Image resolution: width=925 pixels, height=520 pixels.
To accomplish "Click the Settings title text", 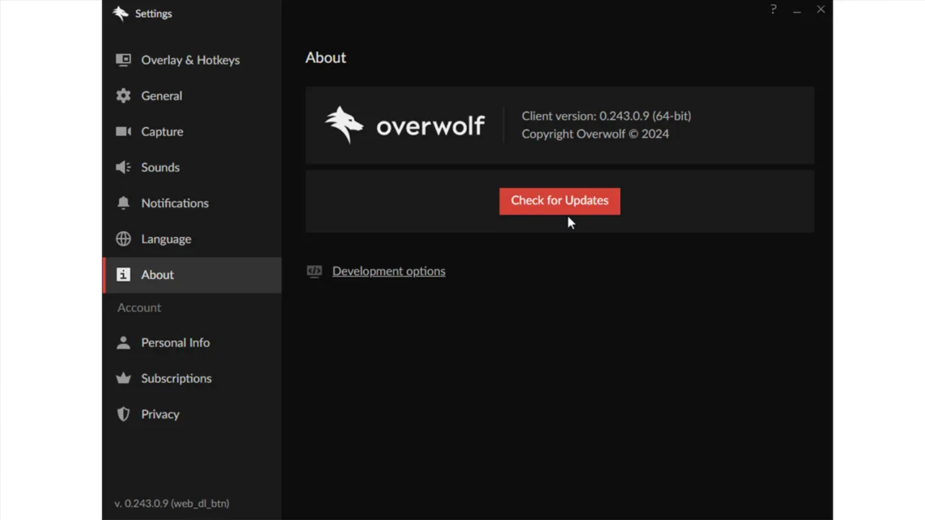I will coord(153,13).
